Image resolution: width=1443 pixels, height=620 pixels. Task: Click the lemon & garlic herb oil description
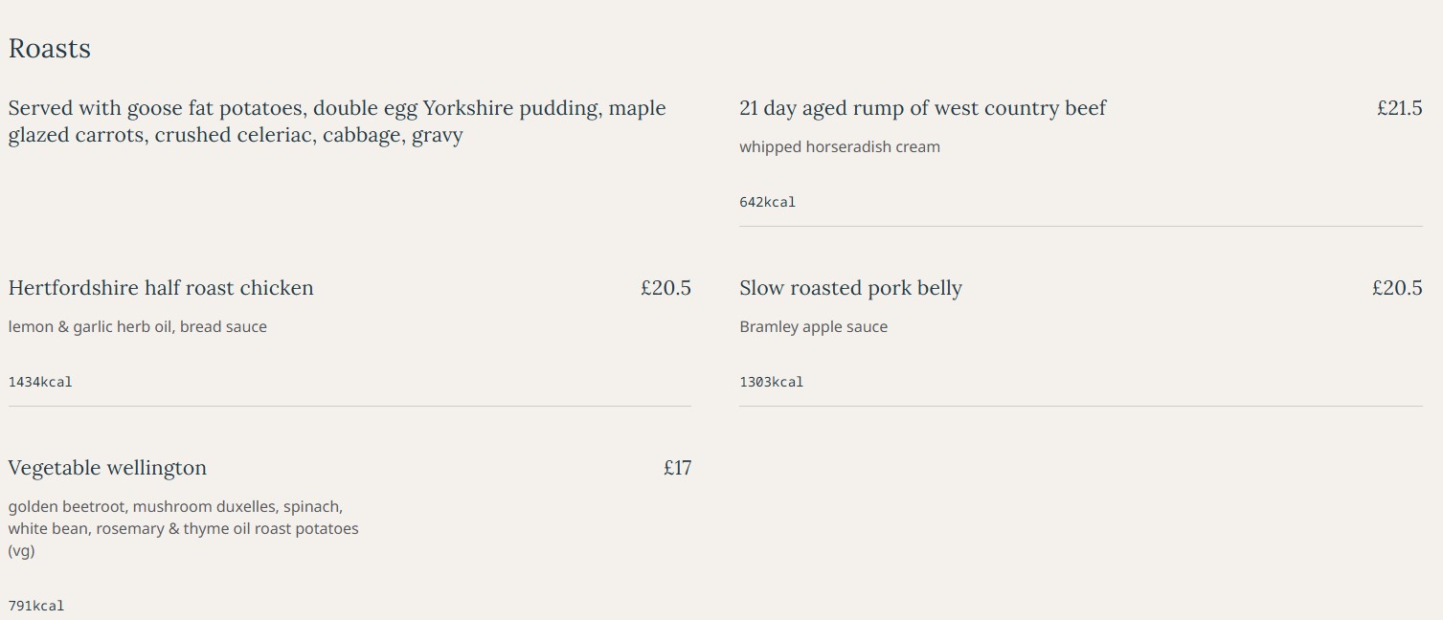click(137, 326)
